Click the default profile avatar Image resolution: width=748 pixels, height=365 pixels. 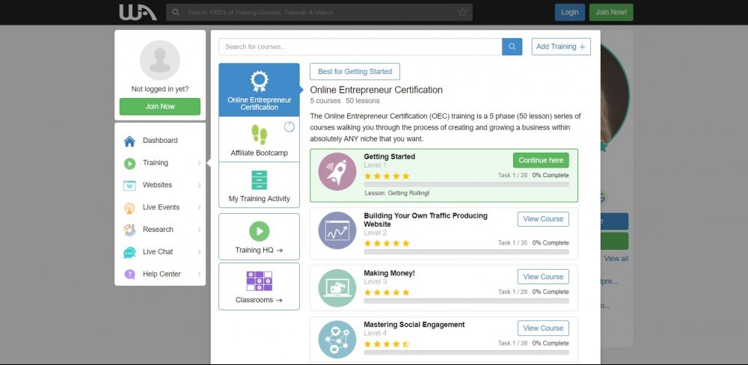(x=160, y=60)
